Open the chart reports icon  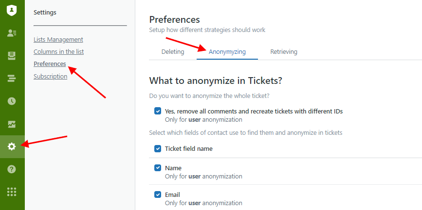pyautogui.click(x=12, y=124)
